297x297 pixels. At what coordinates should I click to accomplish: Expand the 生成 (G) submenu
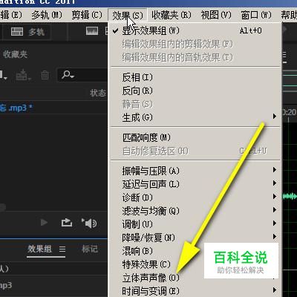tap(195, 117)
